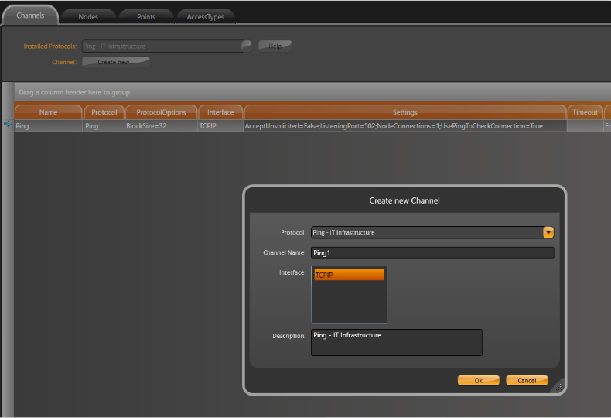Select the Channels tab
611x418 pixels.
point(30,15)
